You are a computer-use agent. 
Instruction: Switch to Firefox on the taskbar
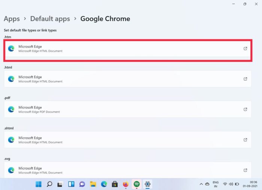tap(126, 184)
